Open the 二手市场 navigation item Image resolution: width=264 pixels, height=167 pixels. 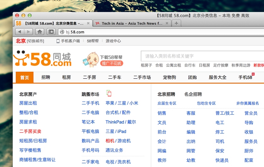tap(142, 77)
